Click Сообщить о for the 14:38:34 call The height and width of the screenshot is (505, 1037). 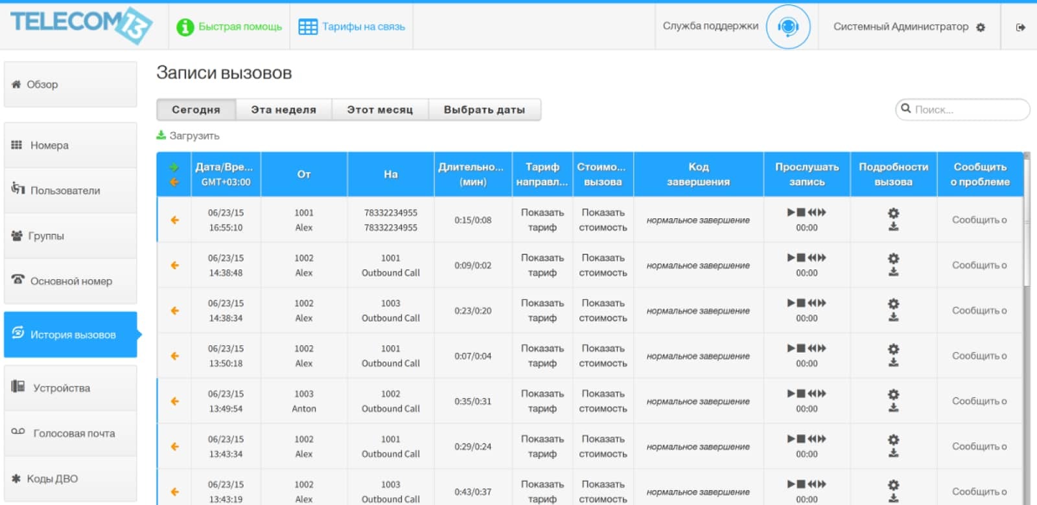(x=979, y=310)
